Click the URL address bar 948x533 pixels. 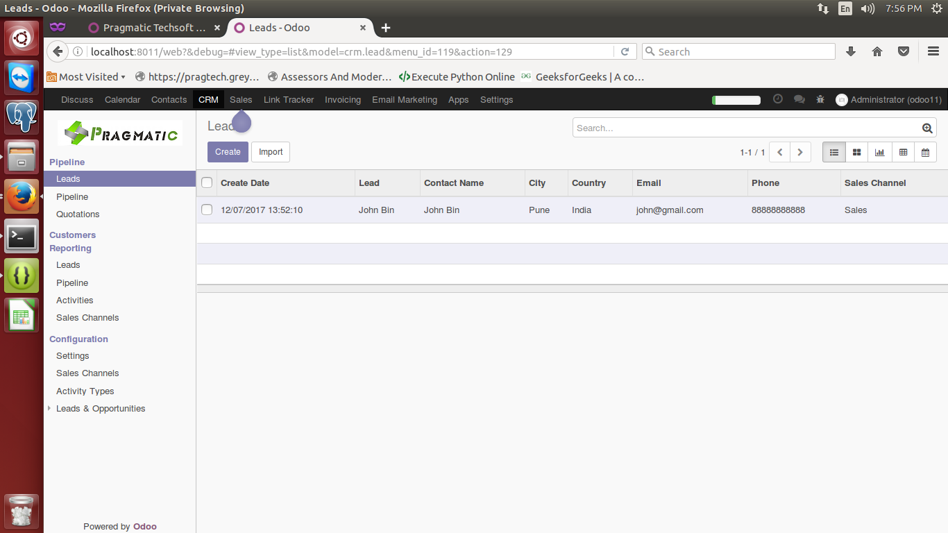[350, 51]
